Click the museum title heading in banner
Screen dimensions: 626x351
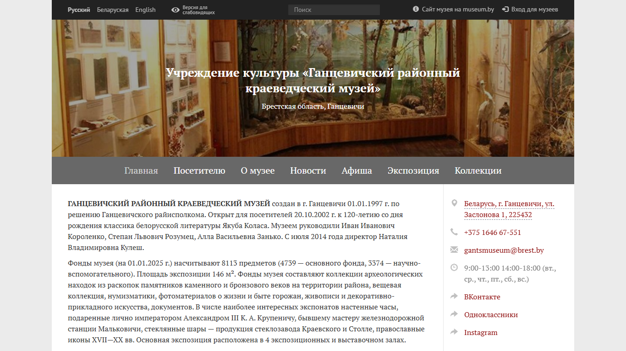click(313, 80)
